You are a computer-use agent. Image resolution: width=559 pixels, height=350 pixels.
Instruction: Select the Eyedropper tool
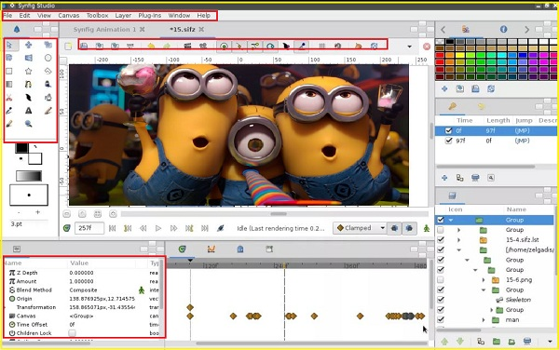9,111
